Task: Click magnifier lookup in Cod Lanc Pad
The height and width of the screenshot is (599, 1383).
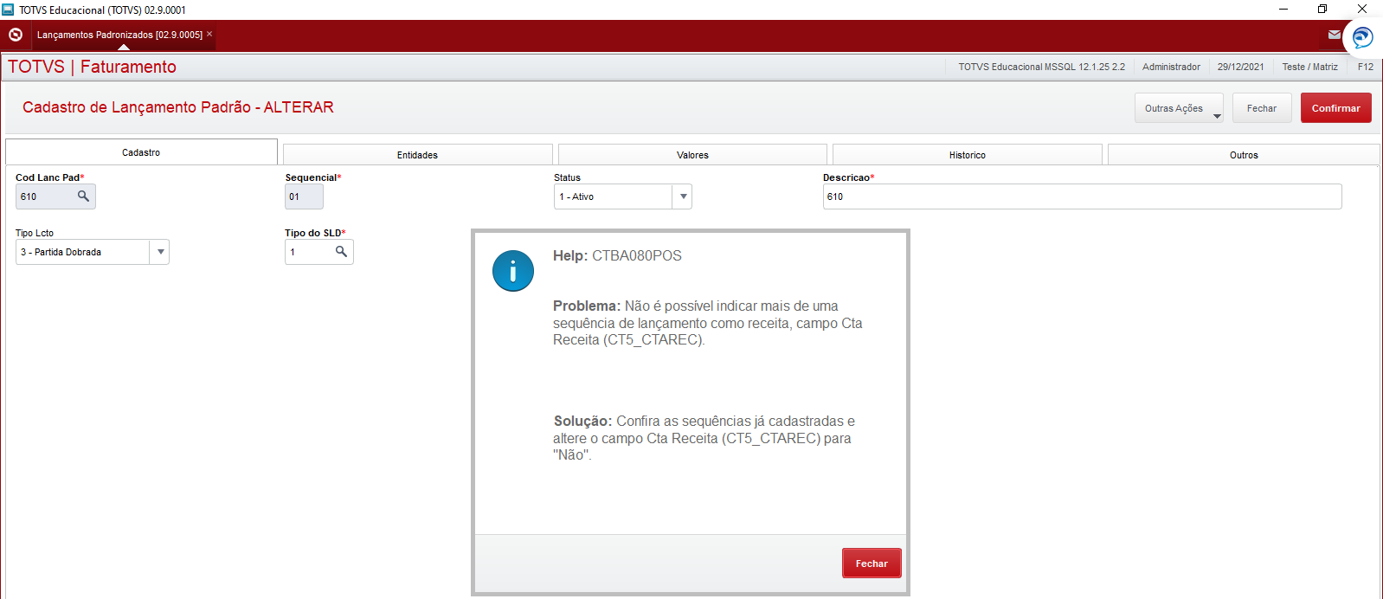Action: tap(83, 196)
